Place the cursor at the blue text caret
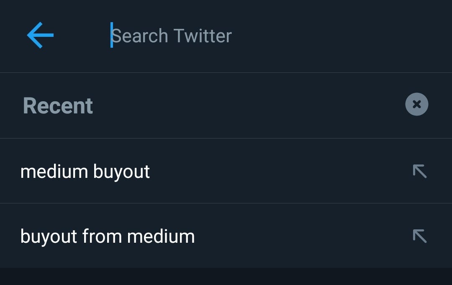This screenshot has height=285, width=452. pos(112,35)
